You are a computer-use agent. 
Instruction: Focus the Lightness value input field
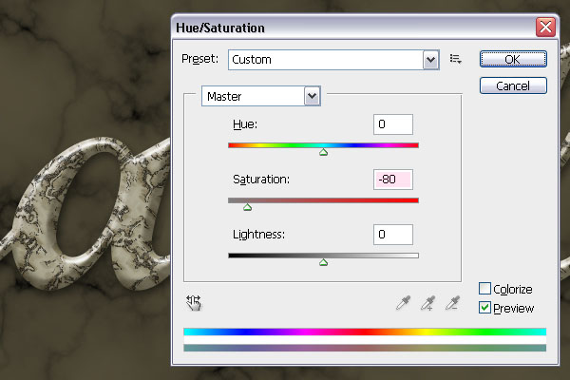click(x=392, y=234)
